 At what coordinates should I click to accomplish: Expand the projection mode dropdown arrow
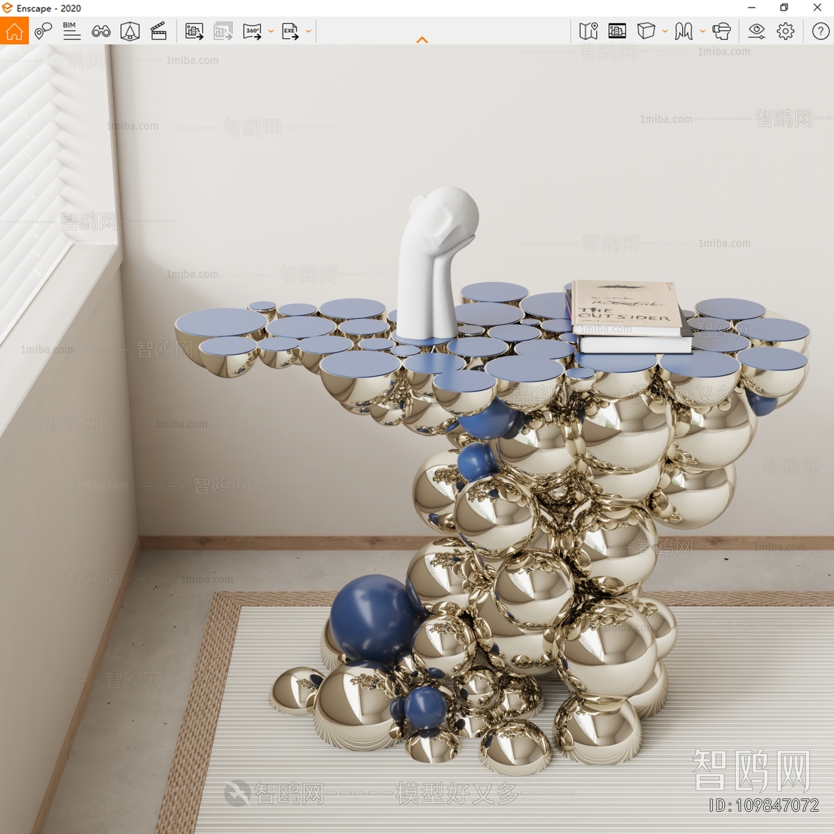[665, 31]
